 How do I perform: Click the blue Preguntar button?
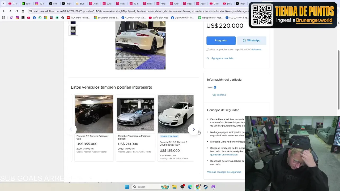click(221, 41)
